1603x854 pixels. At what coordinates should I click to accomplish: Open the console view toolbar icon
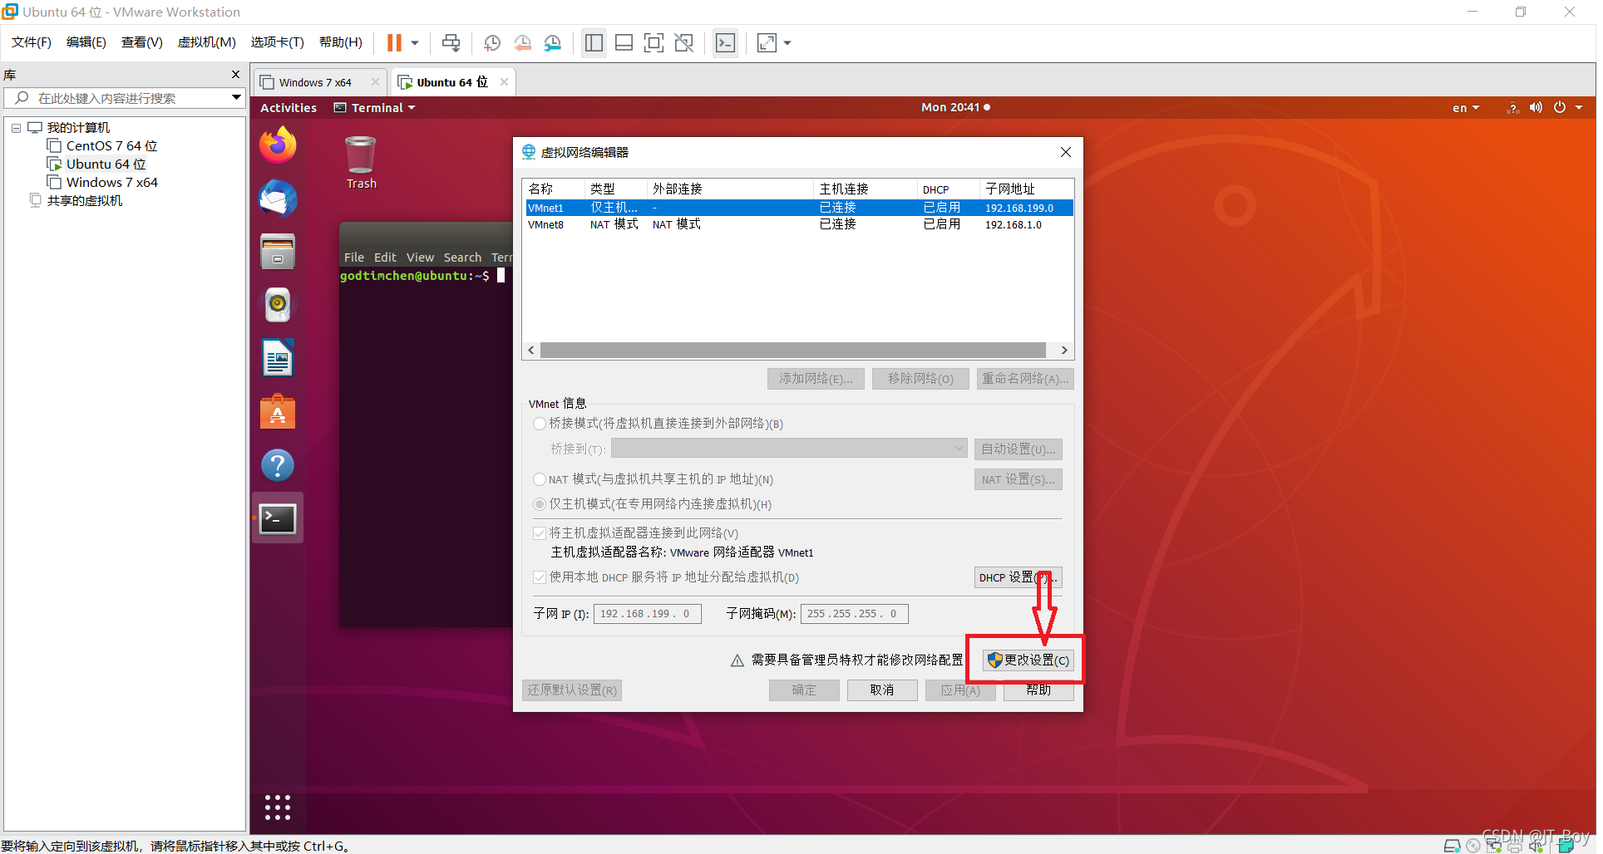coord(726,42)
